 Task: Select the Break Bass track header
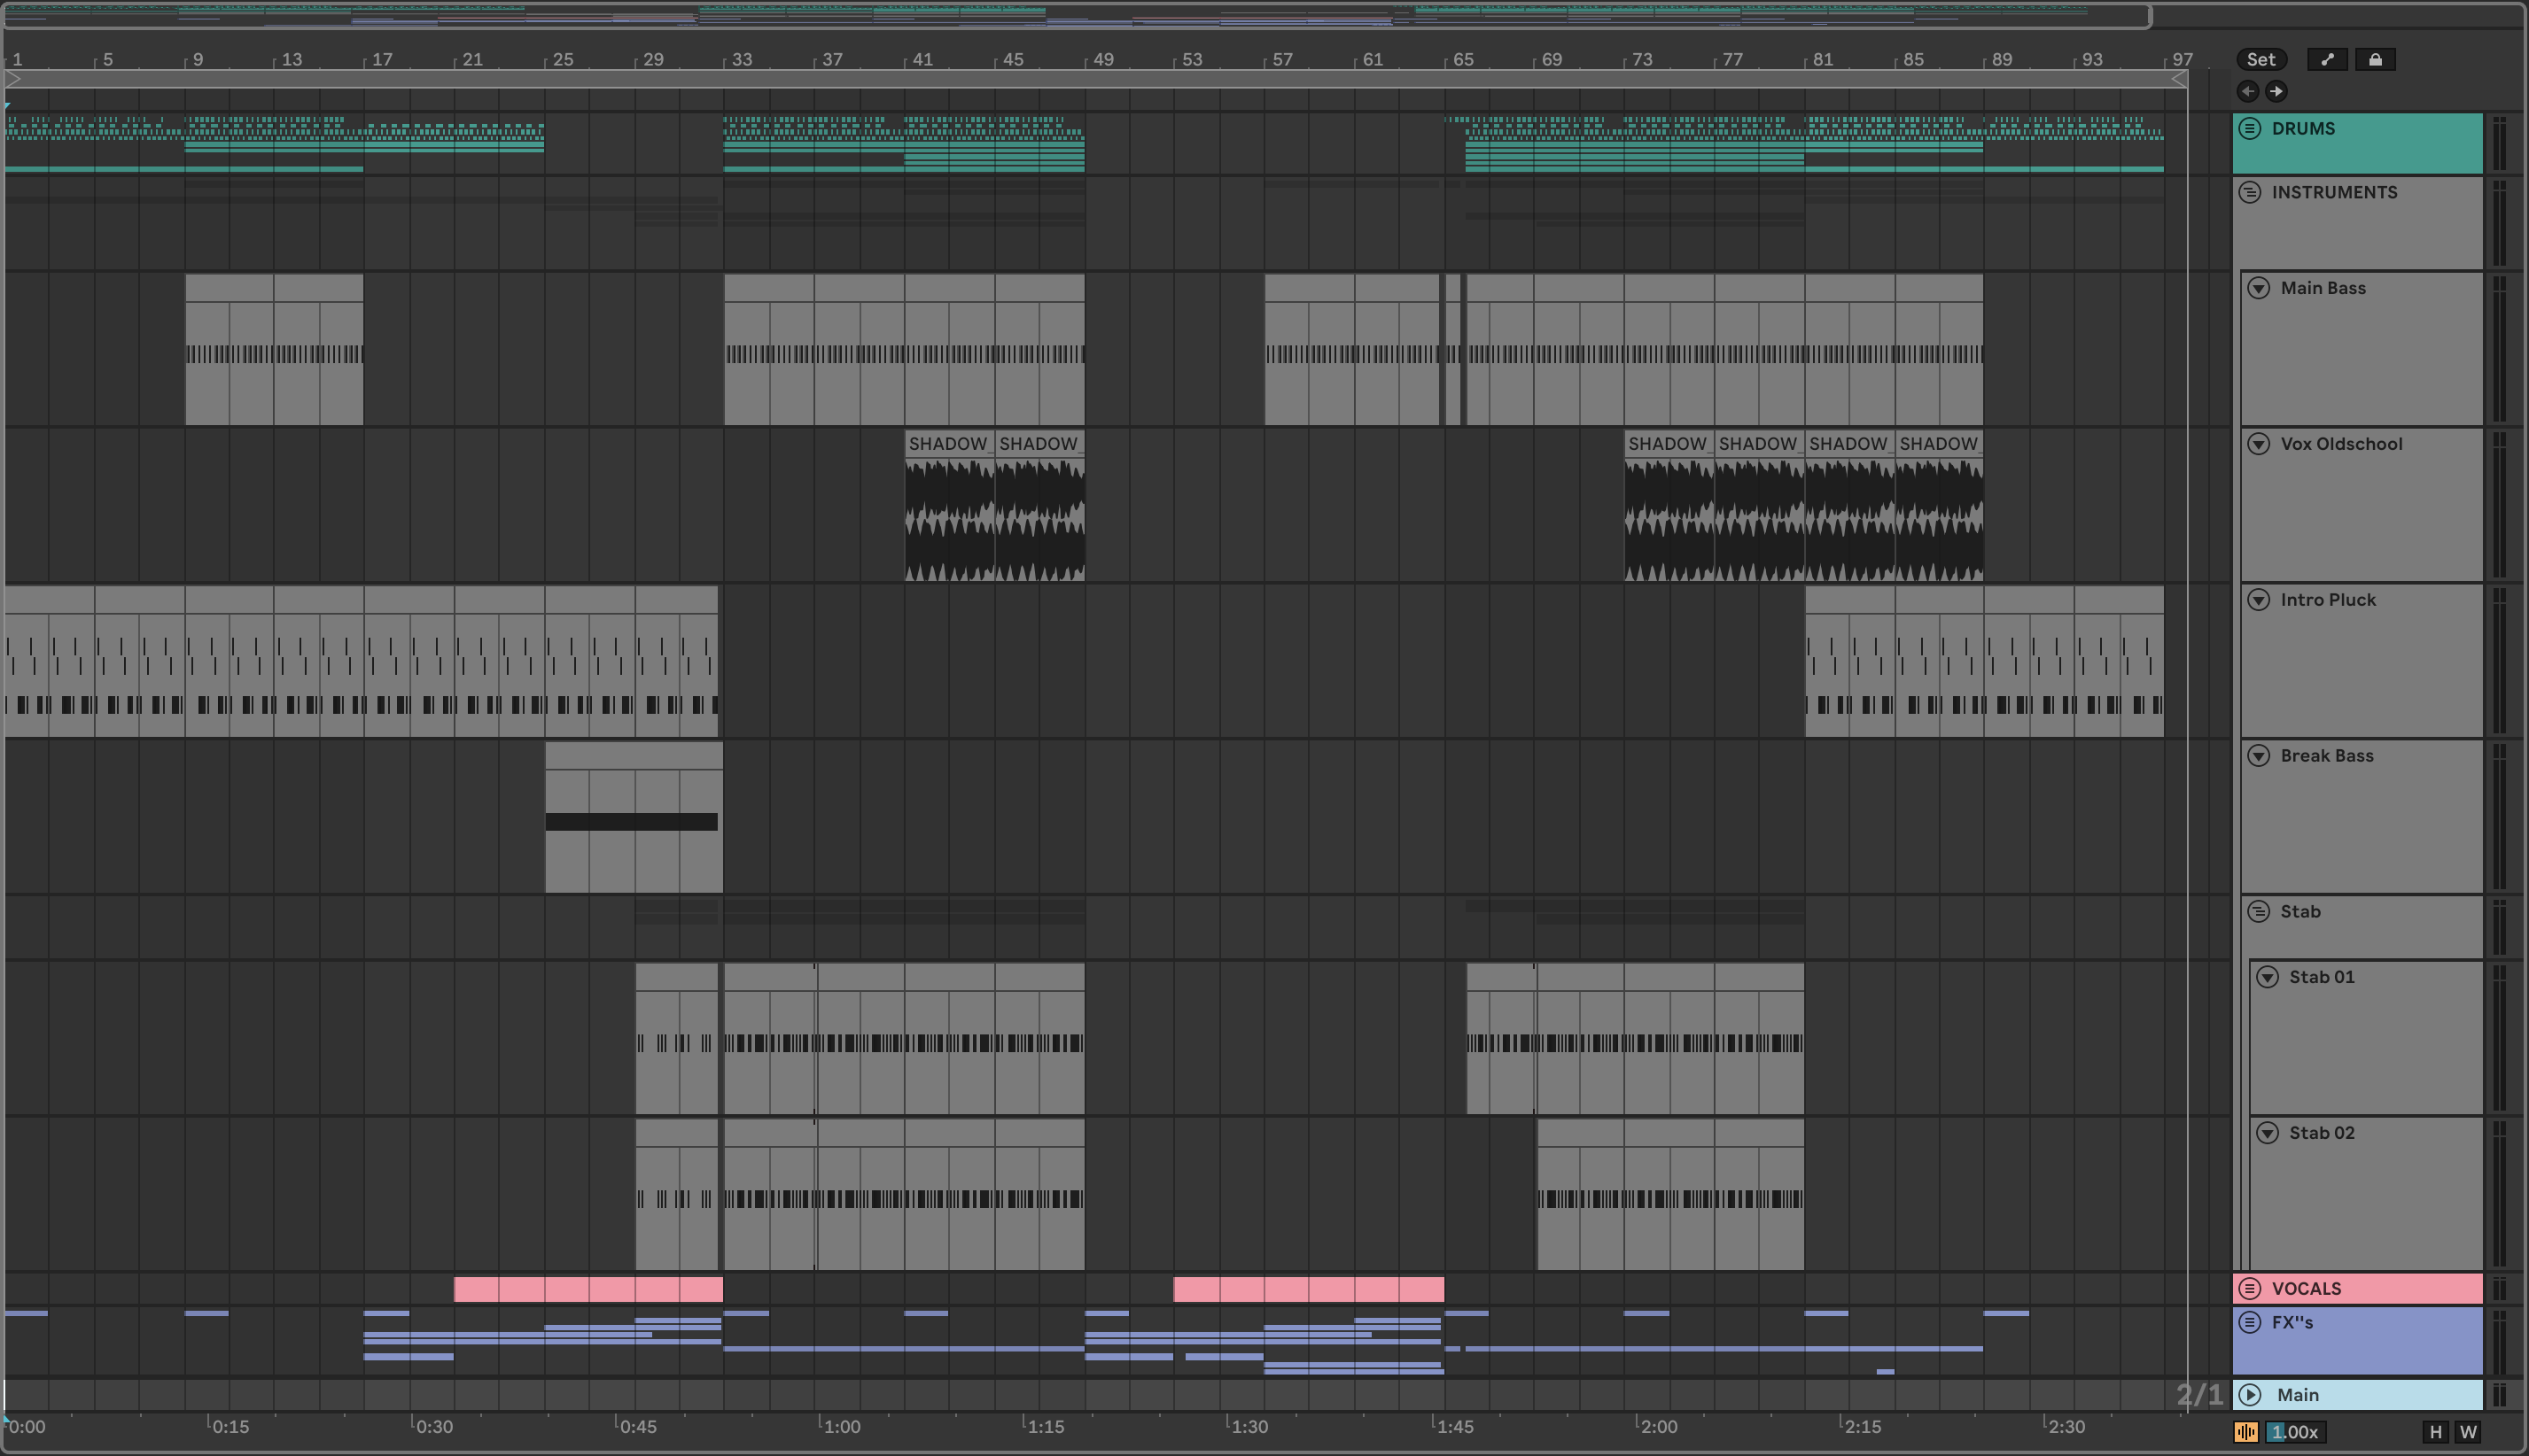tap(2326, 756)
